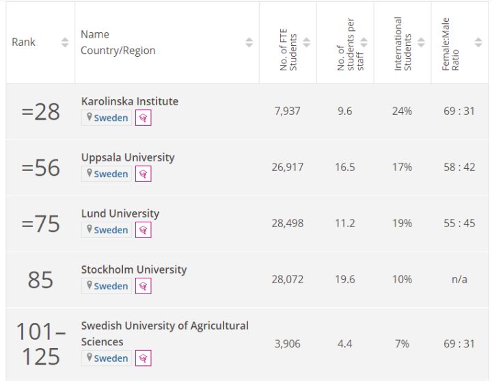The image size is (492, 381).
Task: Sort by International Students column
Action: pyautogui.click(x=421, y=42)
